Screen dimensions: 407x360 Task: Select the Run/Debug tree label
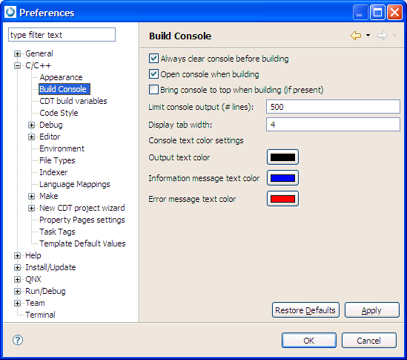pos(45,291)
